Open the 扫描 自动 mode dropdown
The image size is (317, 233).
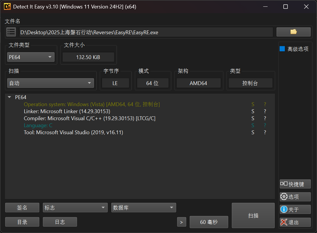pyautogui.click(x=51, y=83)
